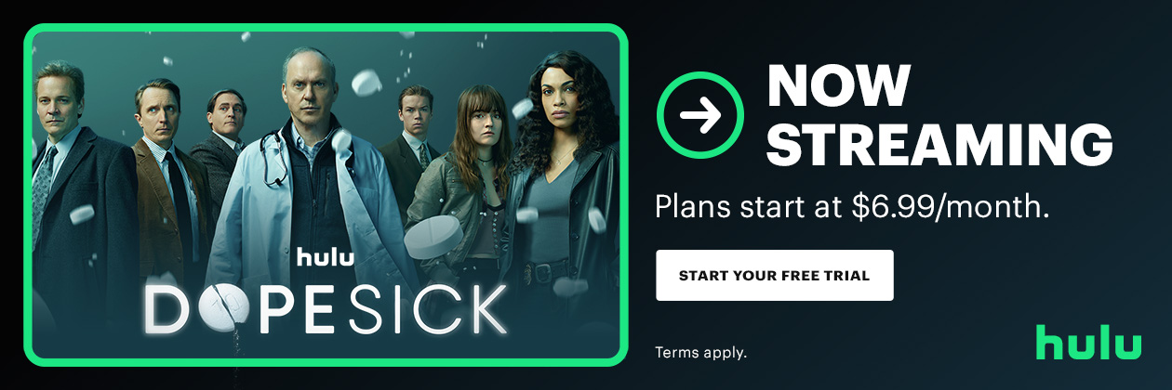Viewport: 1172px width, 390px height.
Task: Click the white hulu logo above Dopesick
Action: pyautogui.click(x=325, y=256)
